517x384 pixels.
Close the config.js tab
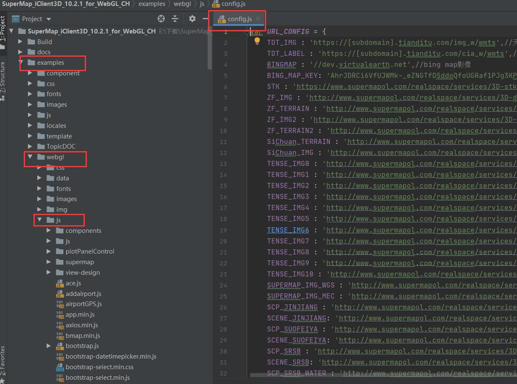[x=258, y=19]
